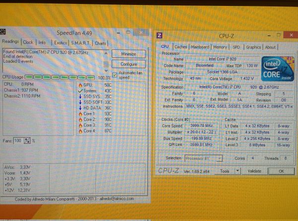Click the SSD SYS down-arrow icon
Image resolution: width=298 pixels, height=221 pixels.
point(80,97)
